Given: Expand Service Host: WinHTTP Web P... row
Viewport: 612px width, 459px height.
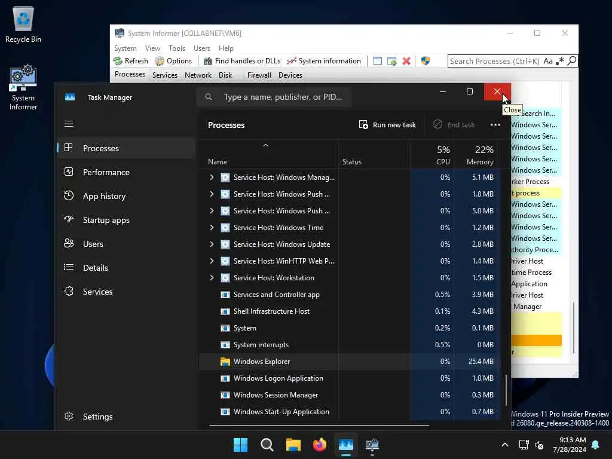Looking at the screenshot, I should click(212, 261).
